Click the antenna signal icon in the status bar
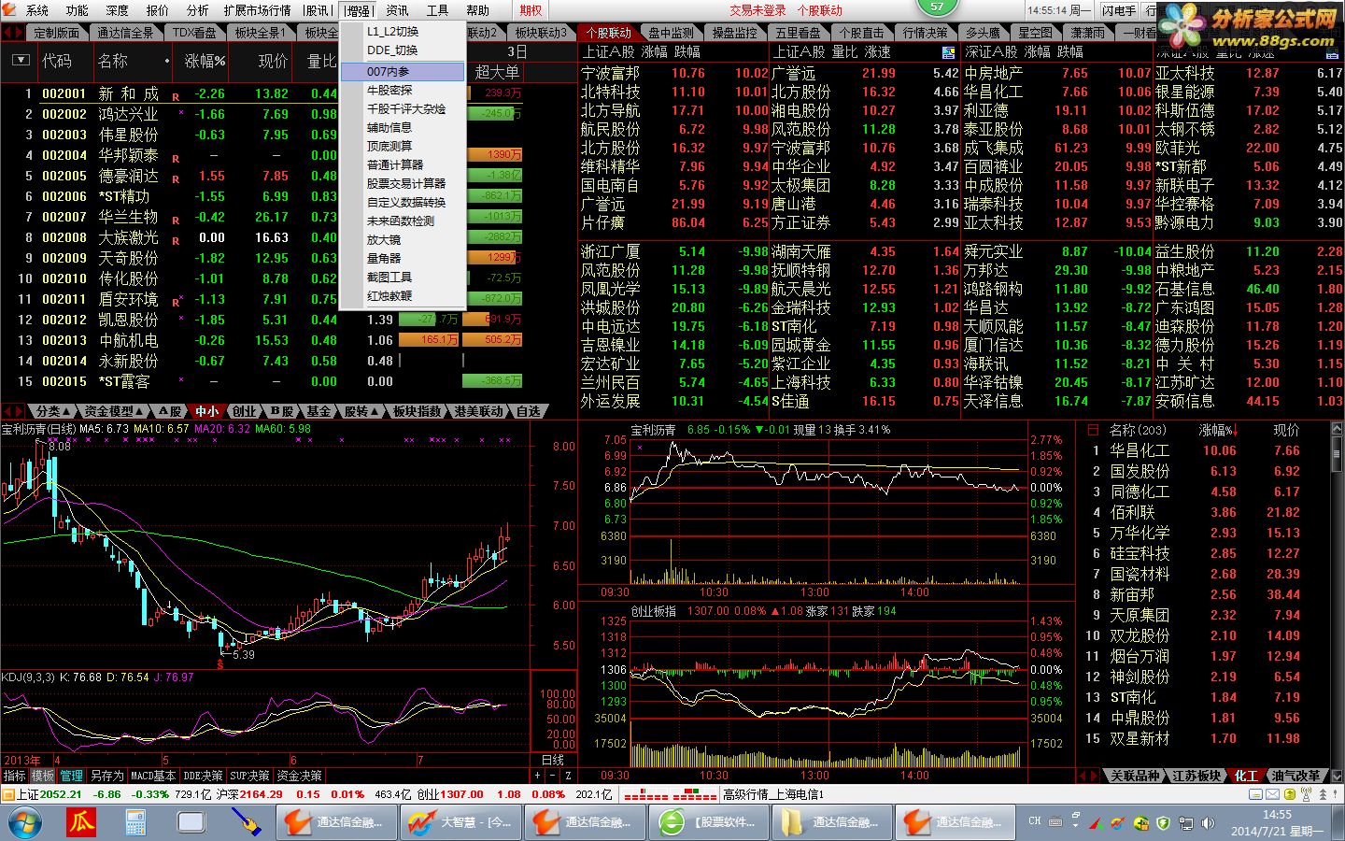 1307,794
